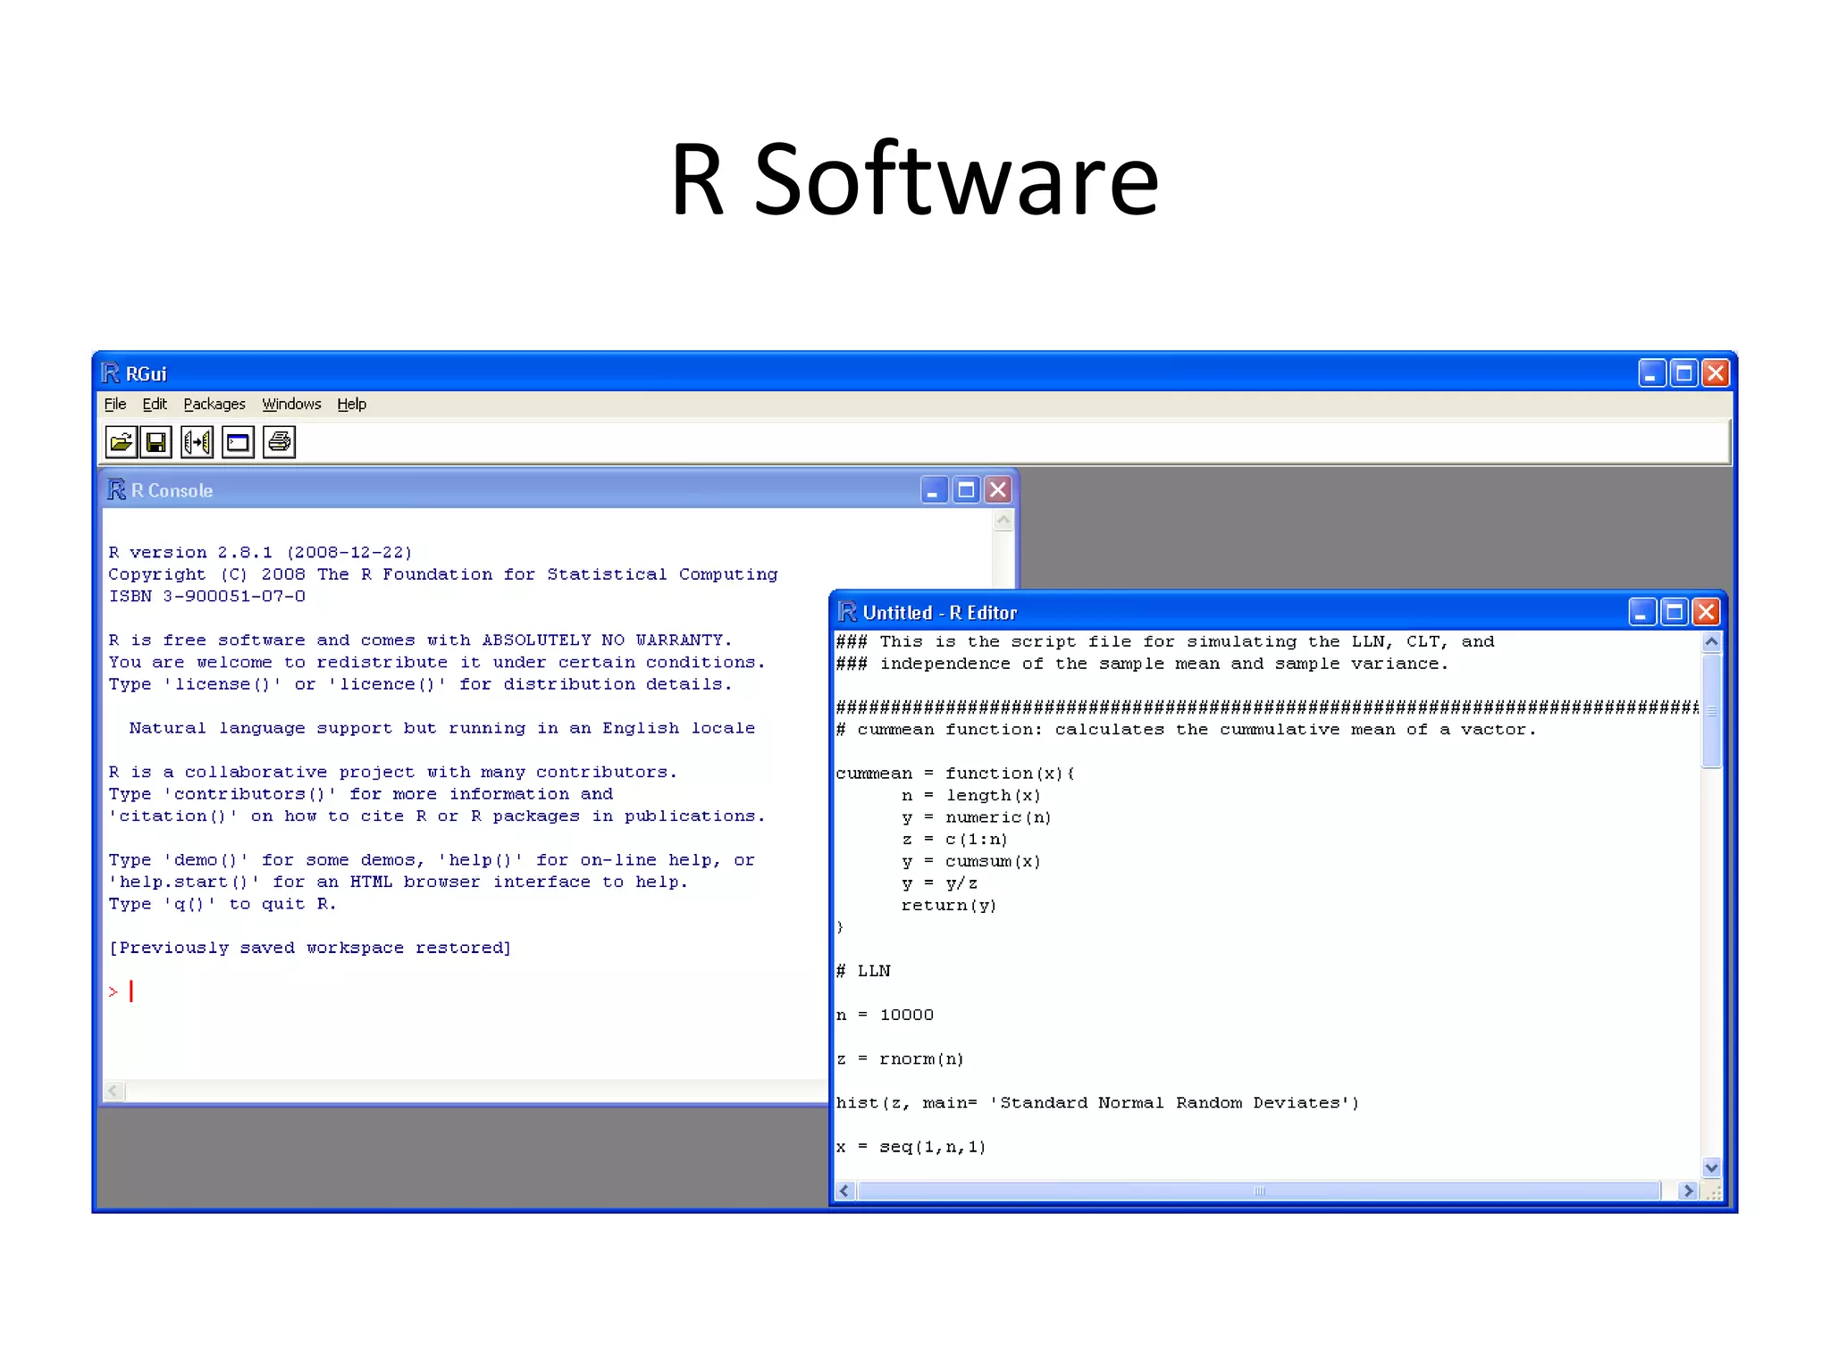The width and height of the screenshot is (1830, 1372).
Task: Run line or selection toolbar icon
Action: 197,442
